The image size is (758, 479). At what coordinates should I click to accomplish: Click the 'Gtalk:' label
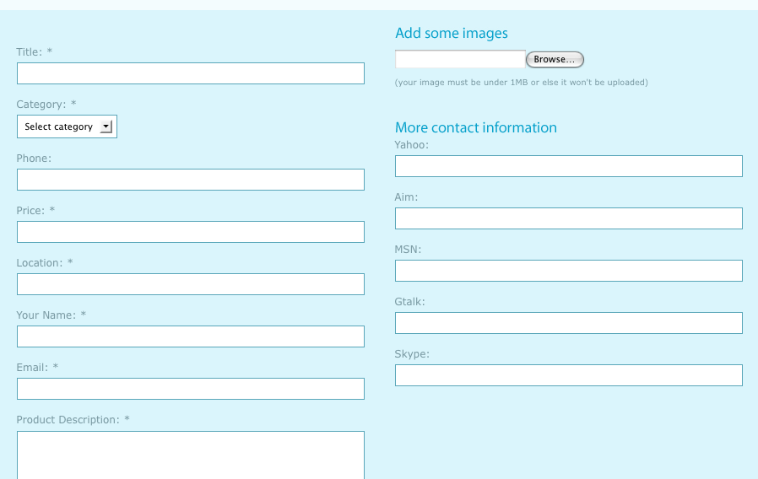coord(410,302)
